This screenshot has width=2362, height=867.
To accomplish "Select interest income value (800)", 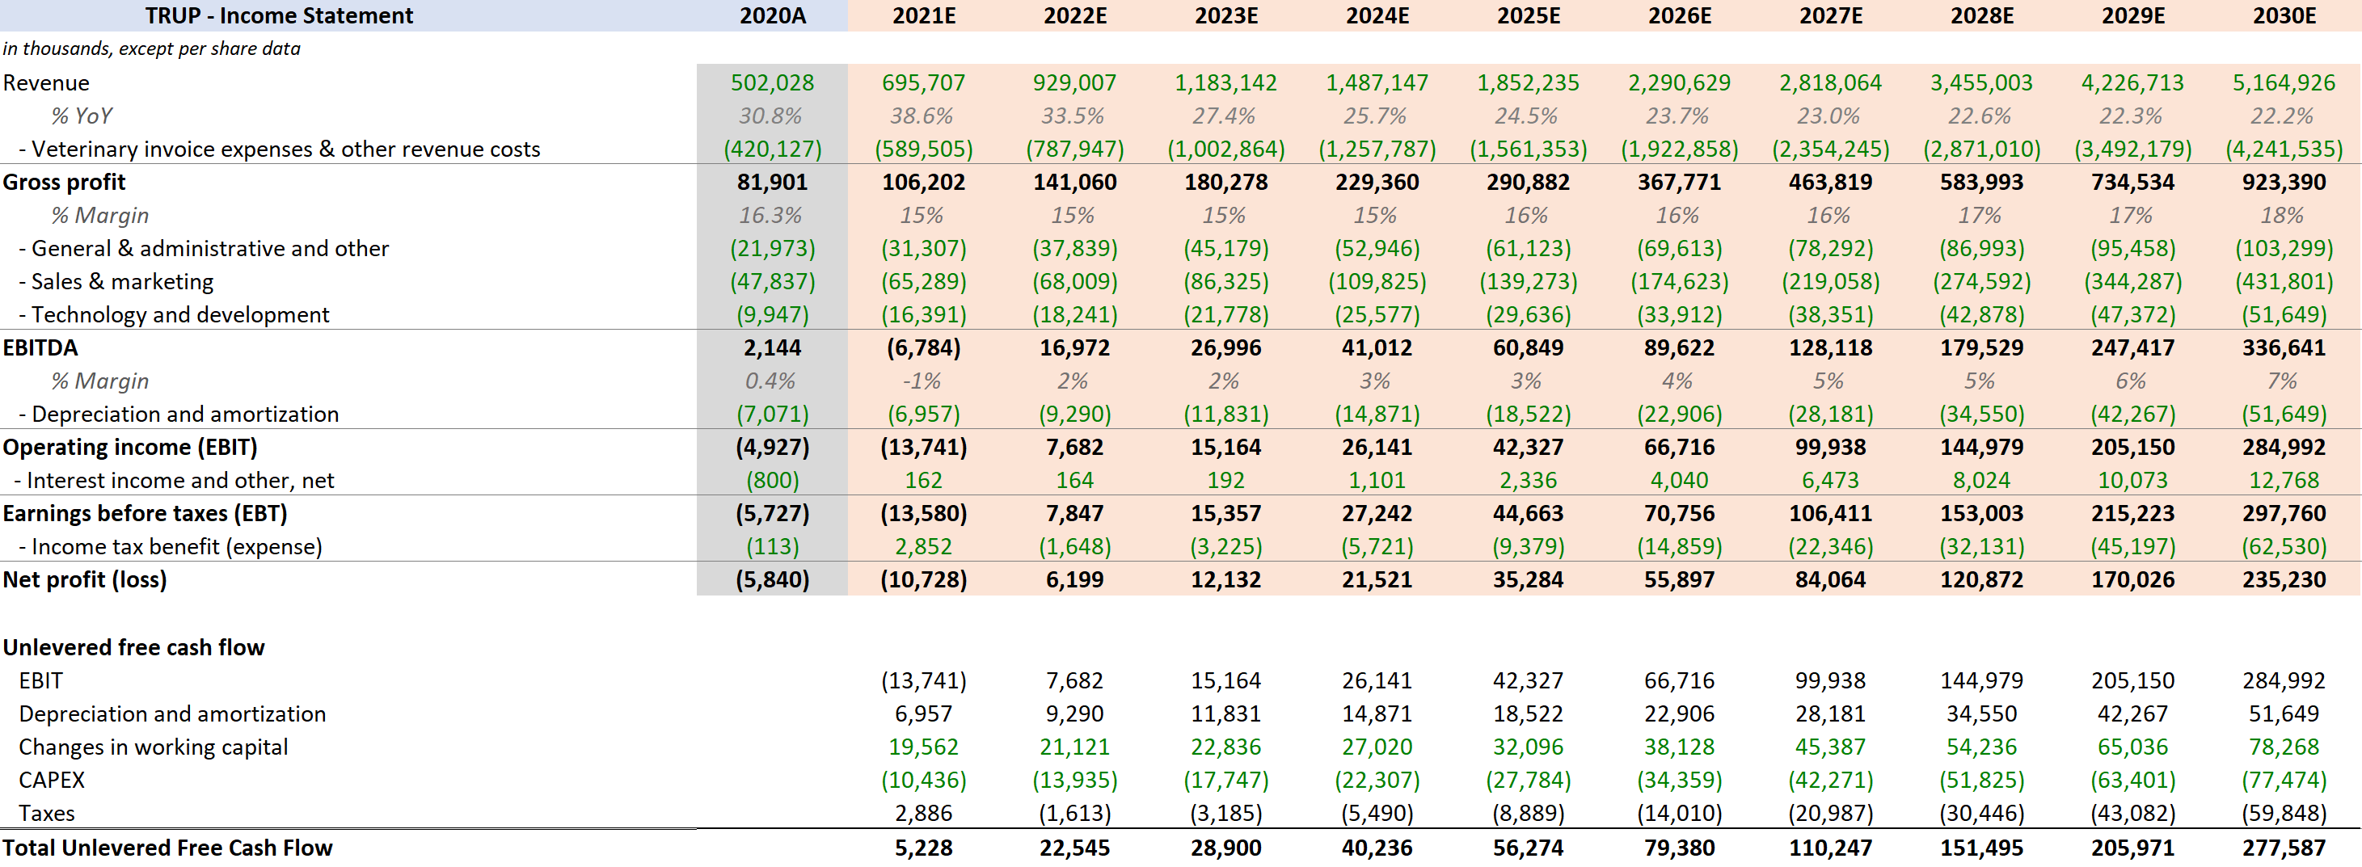I will point(772,479).
